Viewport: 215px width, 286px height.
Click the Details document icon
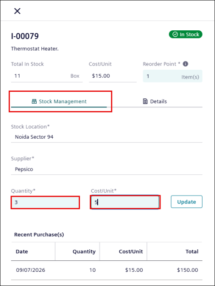145,101
